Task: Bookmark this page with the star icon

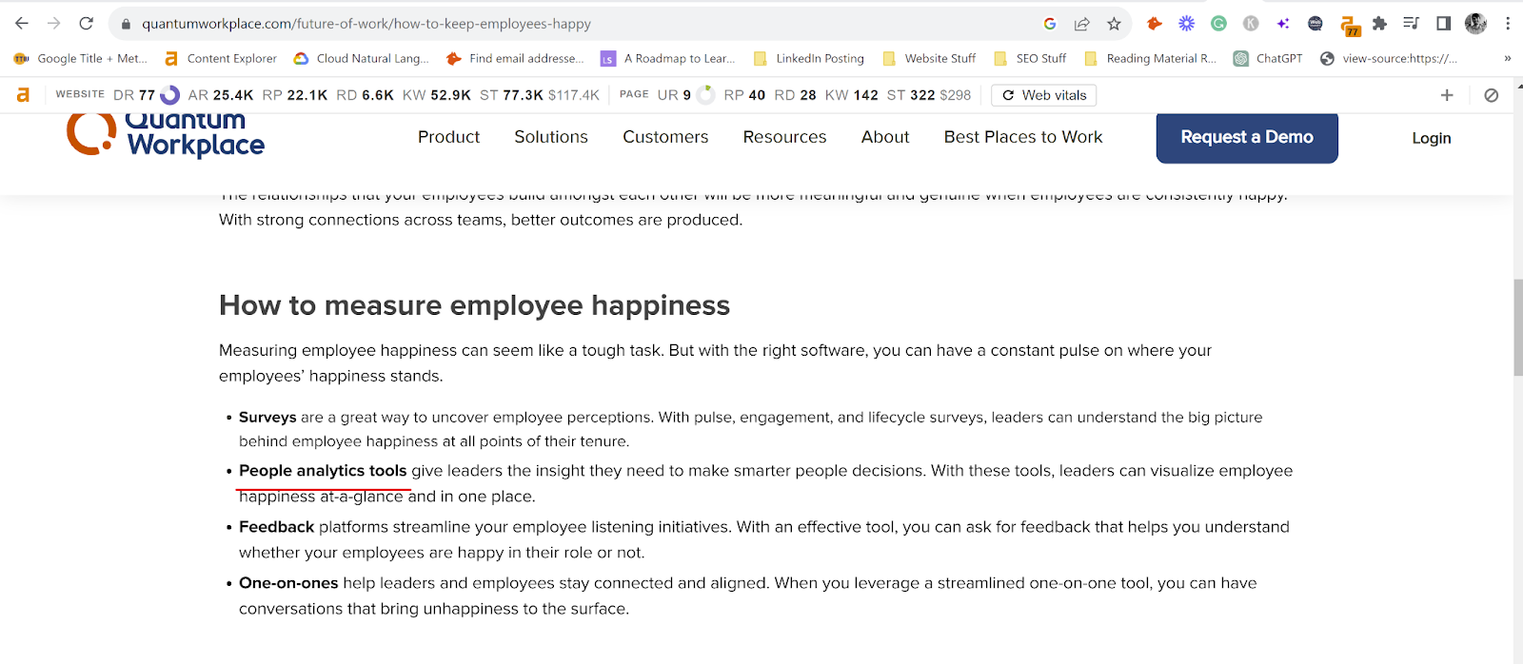Action: point(1114,24)
